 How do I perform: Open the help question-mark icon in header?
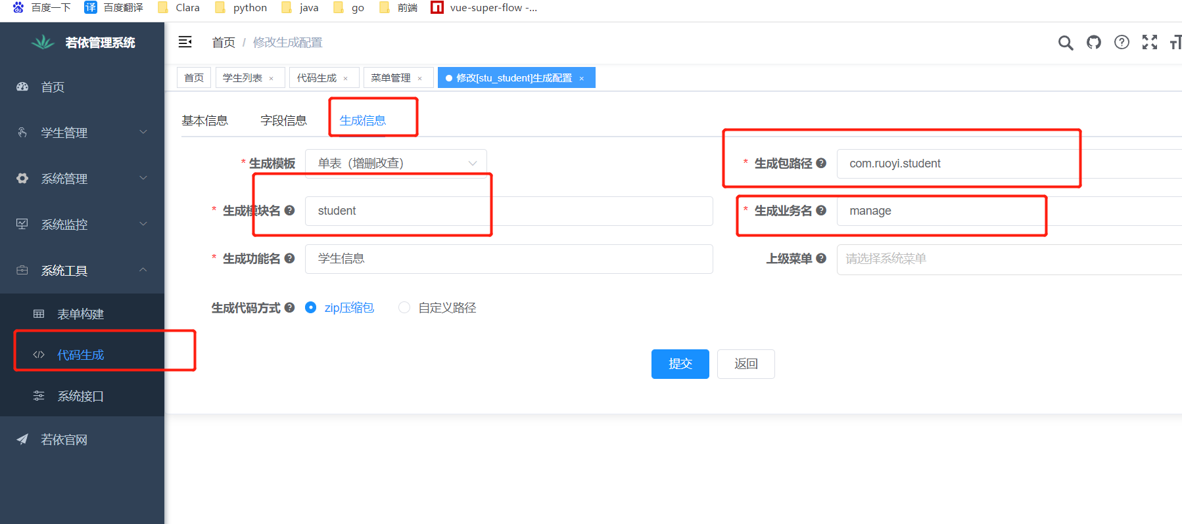click(1122, 43)
